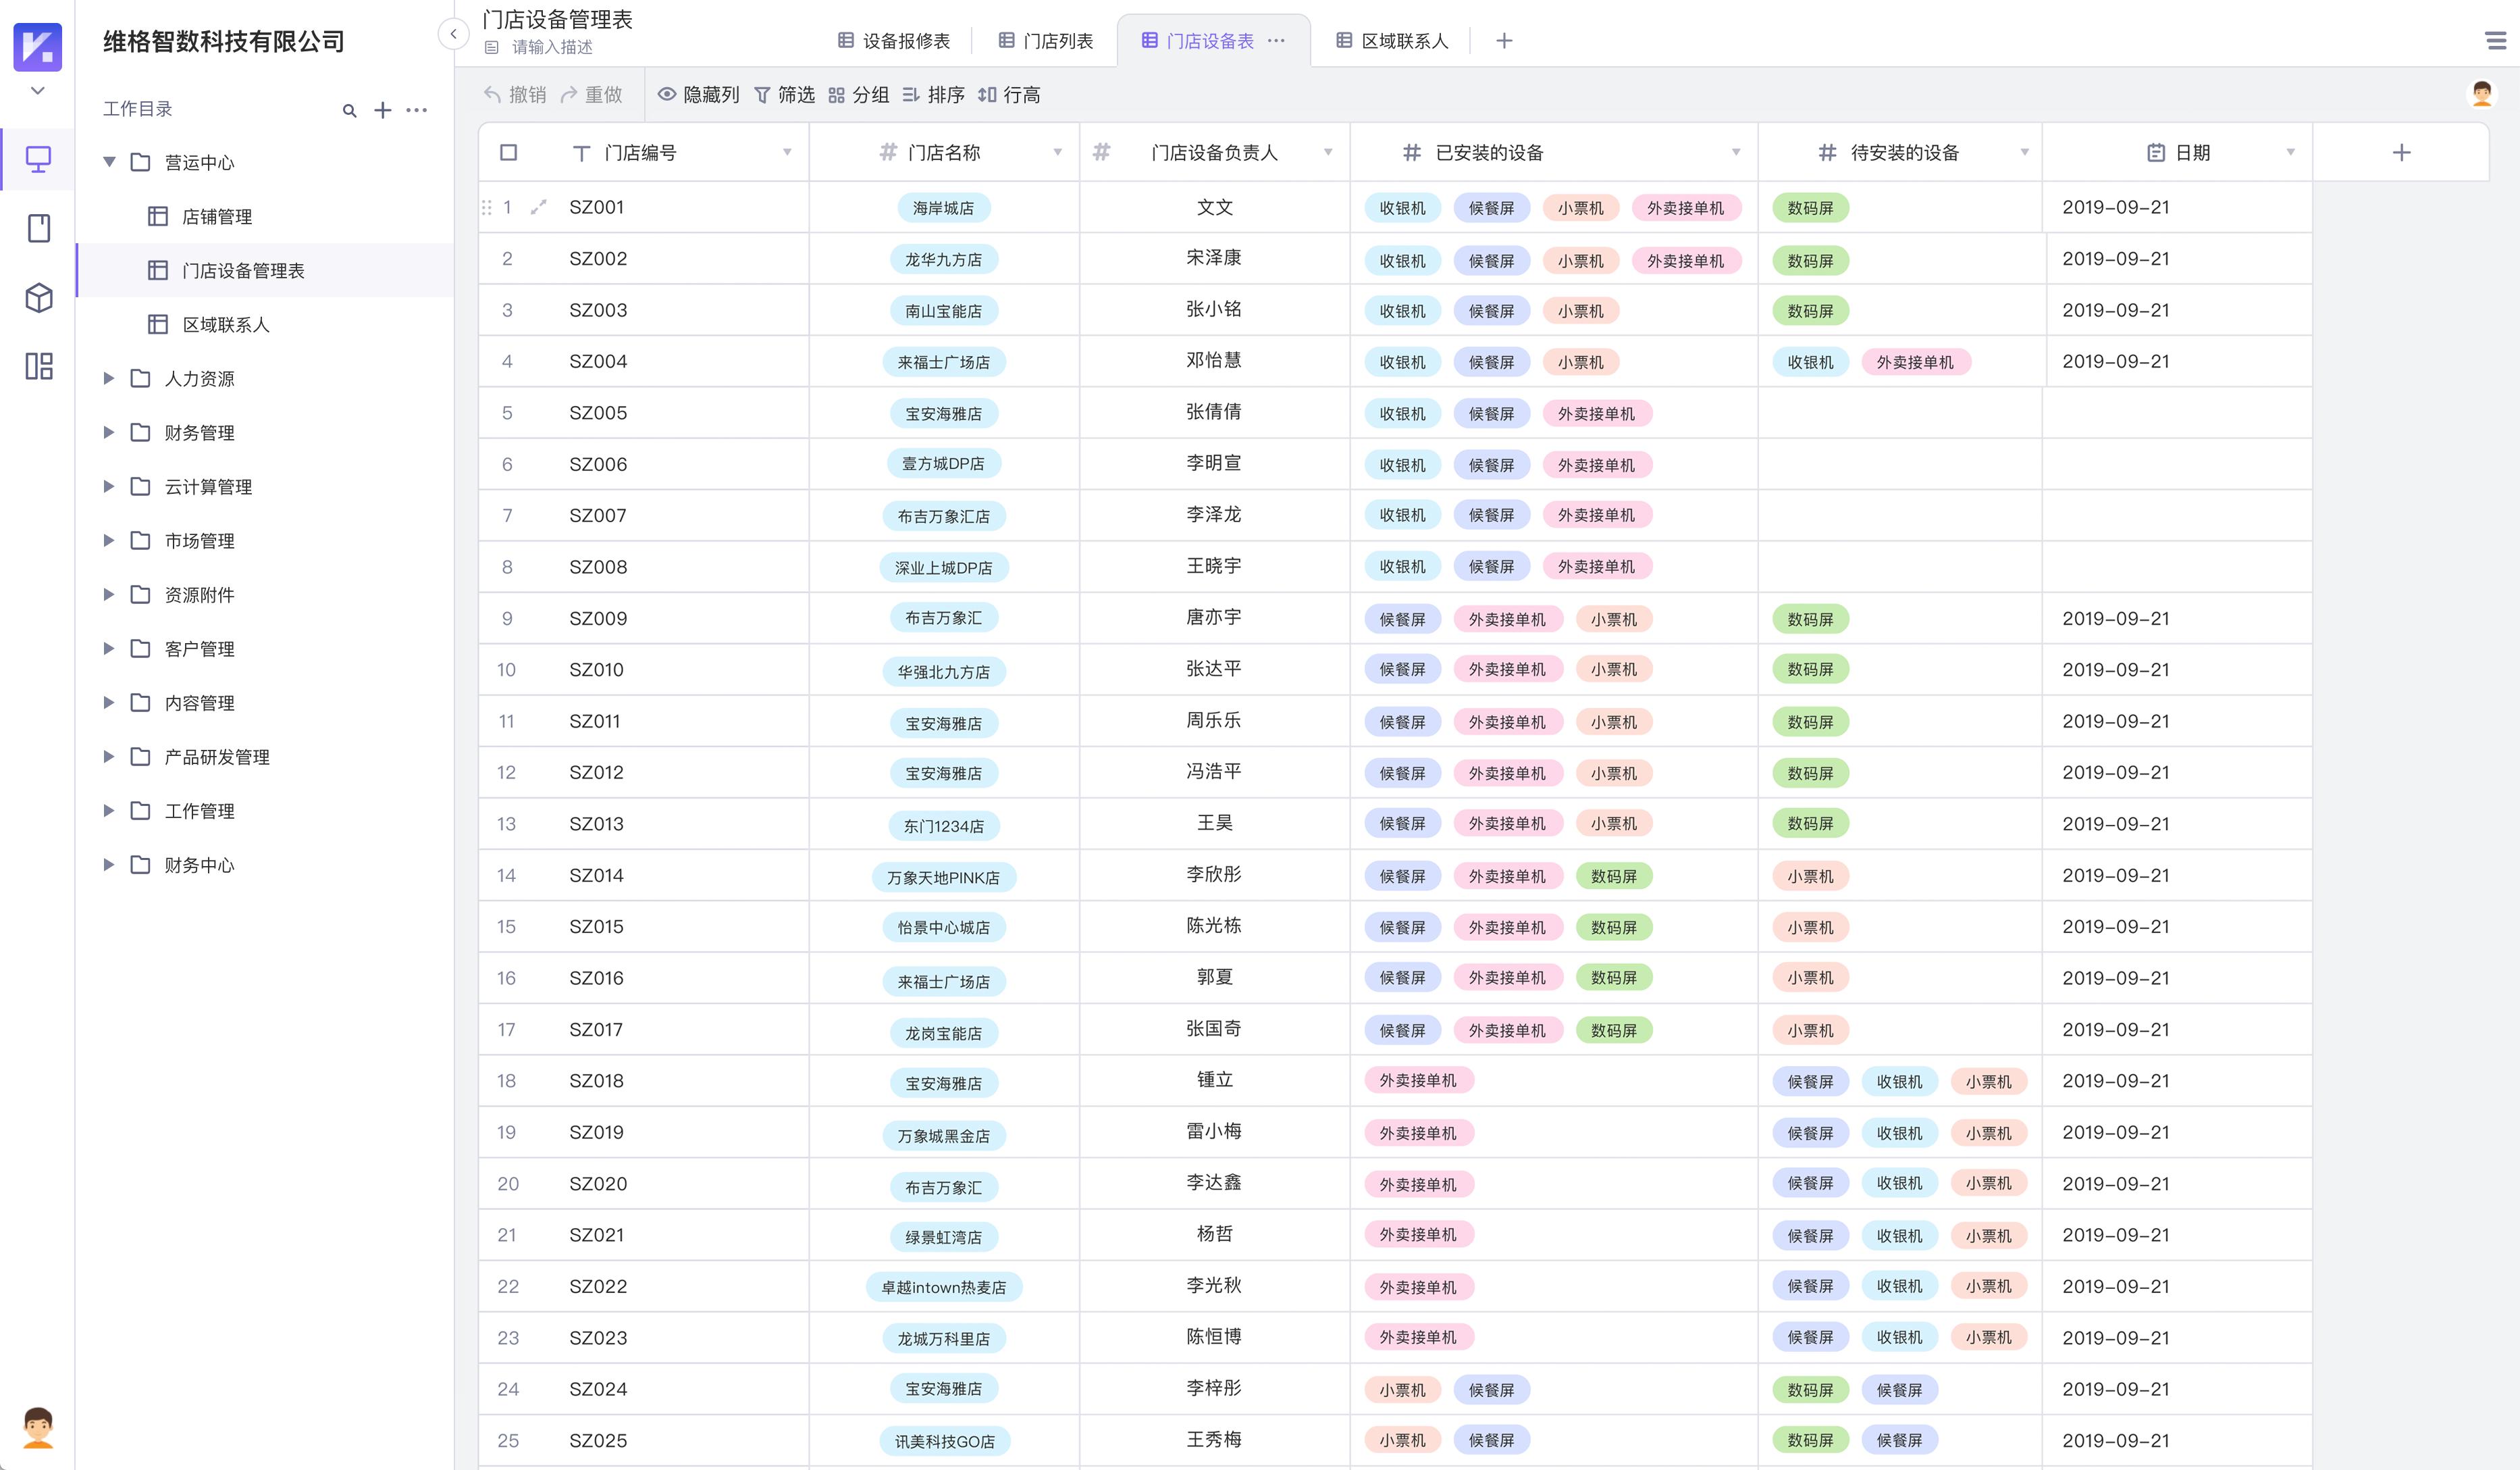Expand row 1 record arrow icon
Image resolution: width=2520 pixels, height=1470 pixels.
(x=538, y=207)
